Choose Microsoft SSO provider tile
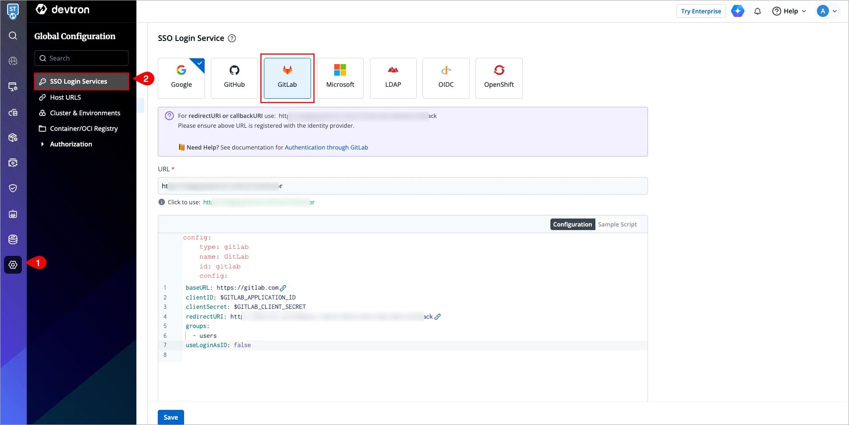The height and width of the screenshot is (425, 849). point(340,78)
